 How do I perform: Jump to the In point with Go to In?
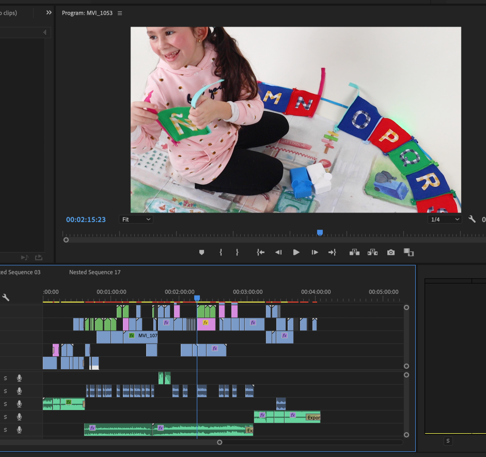260,252
